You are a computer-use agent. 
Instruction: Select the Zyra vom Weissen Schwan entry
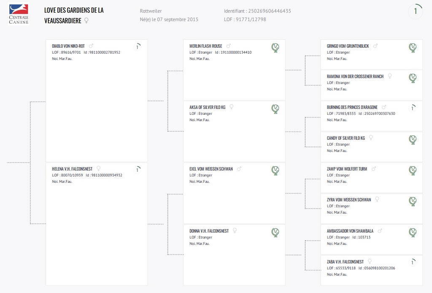pos(349,200)
